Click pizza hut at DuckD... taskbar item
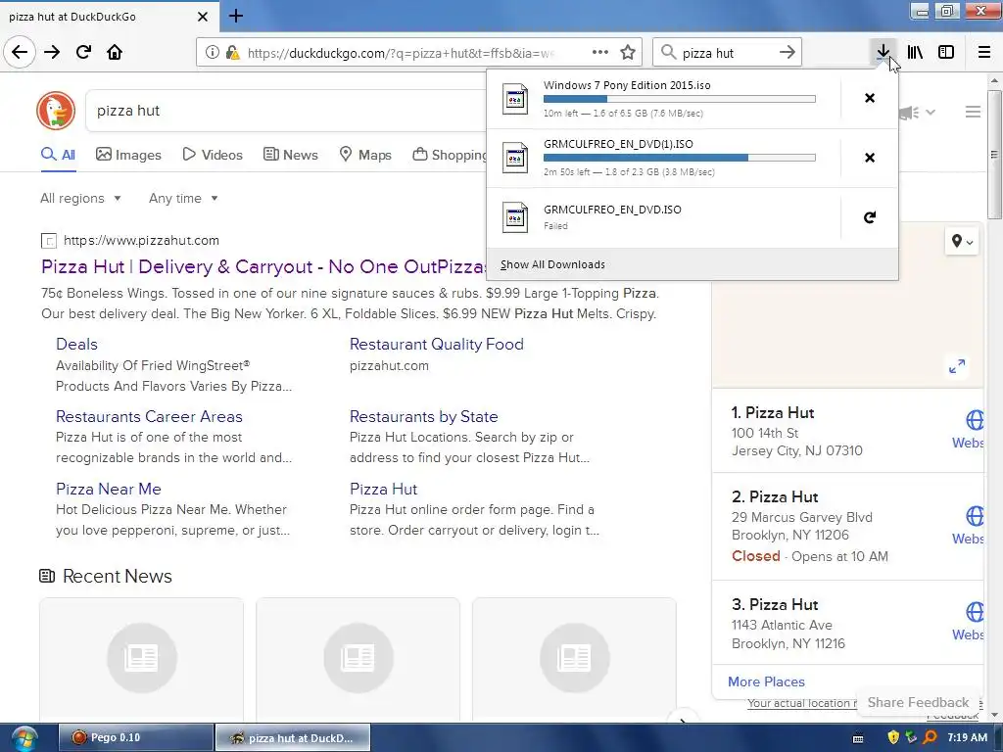Viewport: 1003px width, 752px height. (292, 737)
